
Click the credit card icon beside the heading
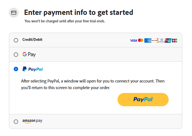tap(14, 13)
